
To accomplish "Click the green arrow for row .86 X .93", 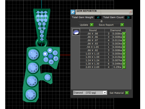I will coord(124,44).
